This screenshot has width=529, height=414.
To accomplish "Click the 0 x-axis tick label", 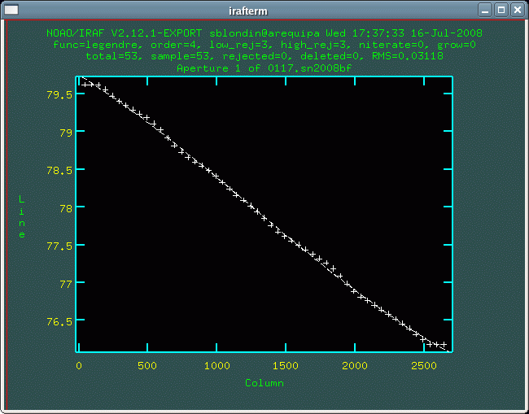I will (79, 366).
